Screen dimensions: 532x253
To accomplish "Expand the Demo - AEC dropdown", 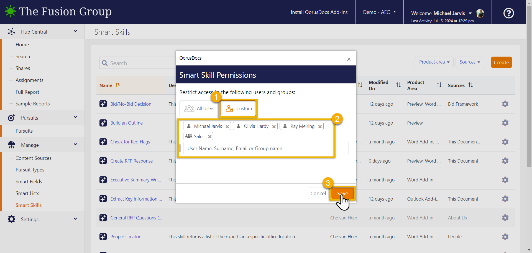I will (379, 12).
